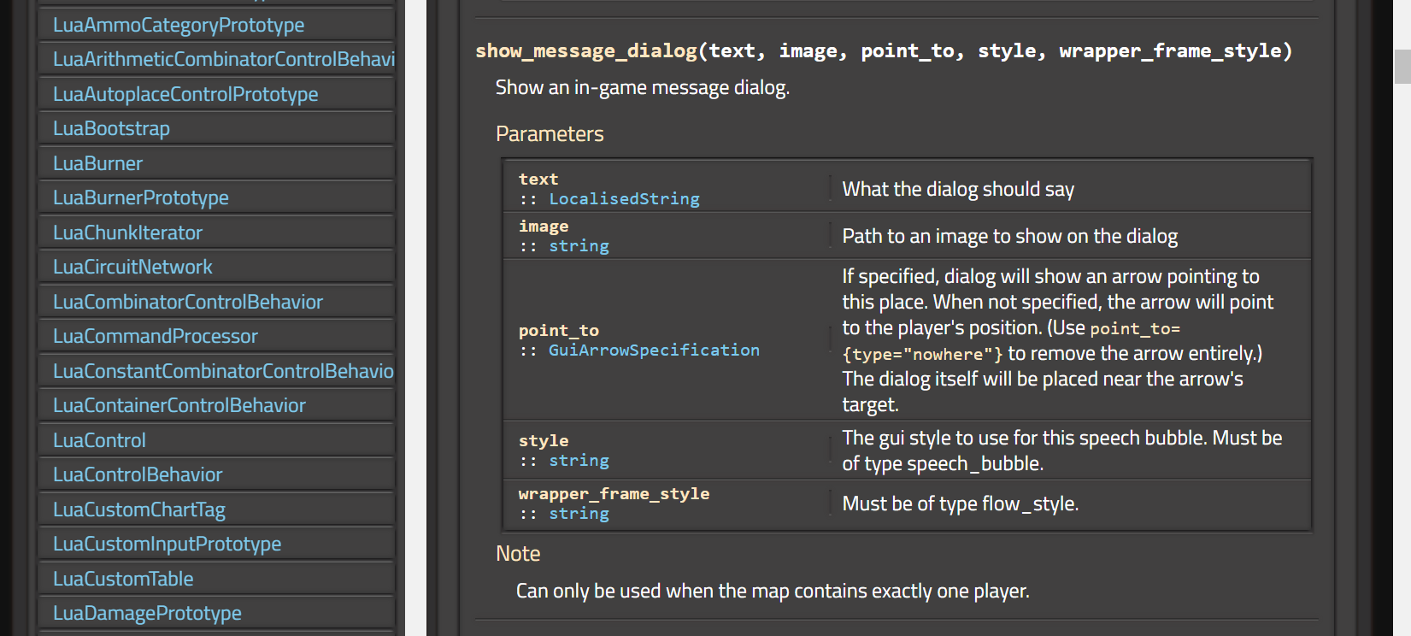Open LuaChunkIterator documentation

127,233
